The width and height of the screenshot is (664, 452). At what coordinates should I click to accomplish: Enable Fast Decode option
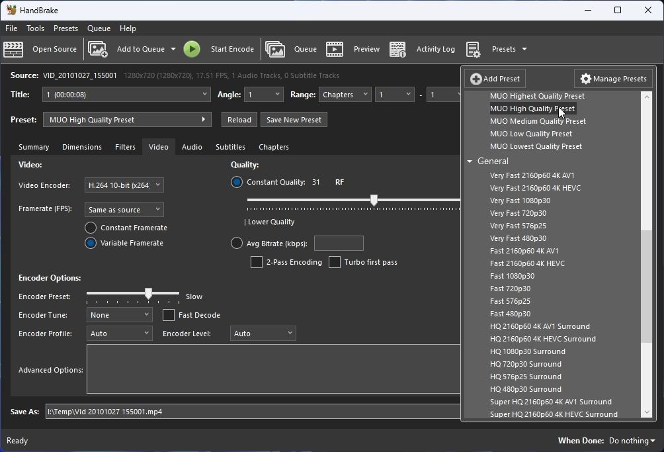168,315
